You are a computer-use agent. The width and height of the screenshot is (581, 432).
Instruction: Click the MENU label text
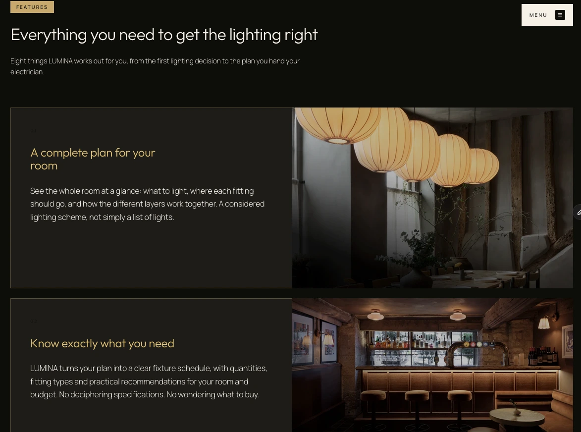point(538,15)
